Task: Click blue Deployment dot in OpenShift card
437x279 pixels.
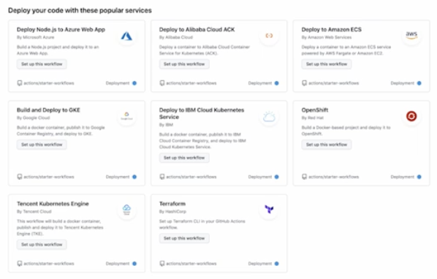Action: click(x=419, y=177)
